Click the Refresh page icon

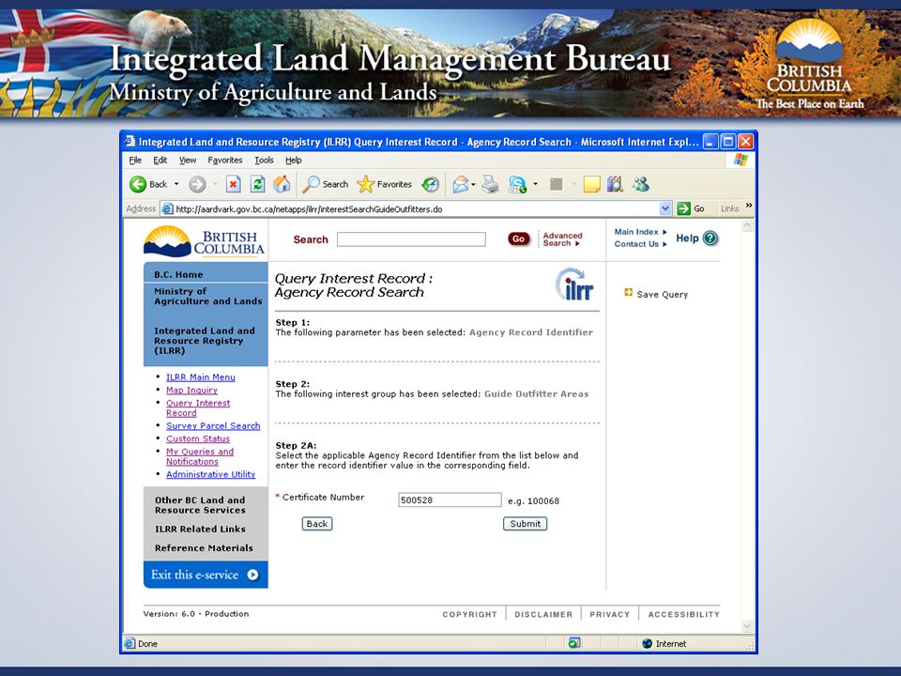pos(257,184)
